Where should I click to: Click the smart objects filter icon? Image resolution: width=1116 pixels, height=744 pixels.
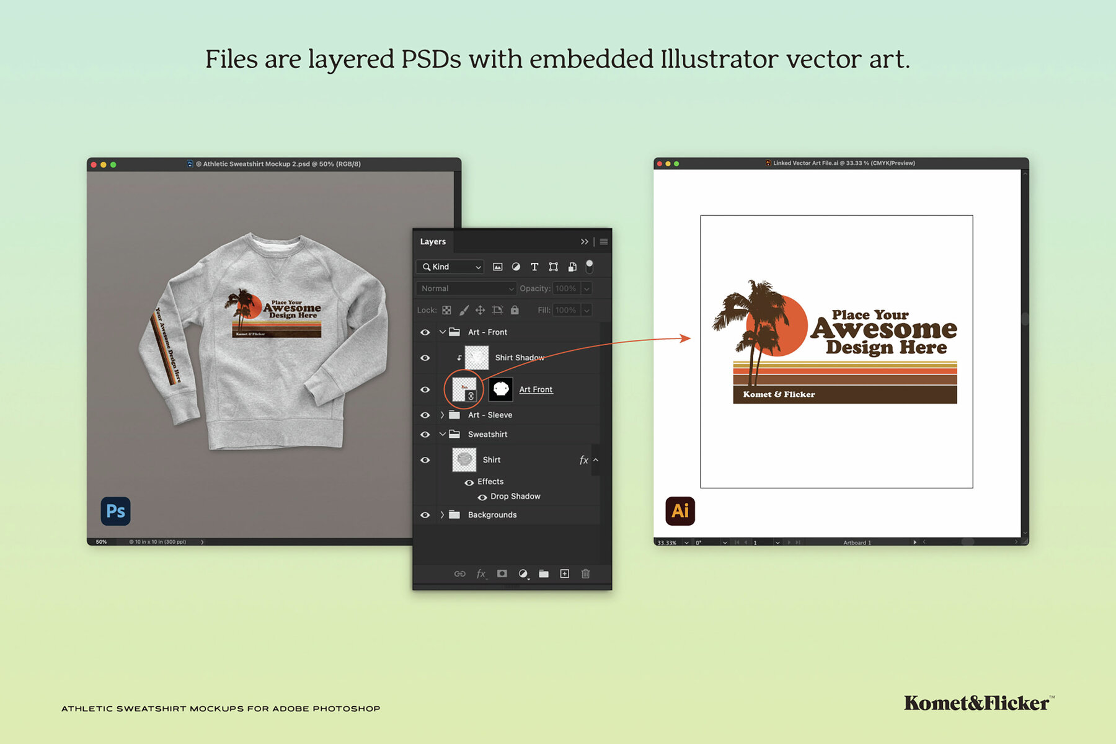tap(572, 267)
